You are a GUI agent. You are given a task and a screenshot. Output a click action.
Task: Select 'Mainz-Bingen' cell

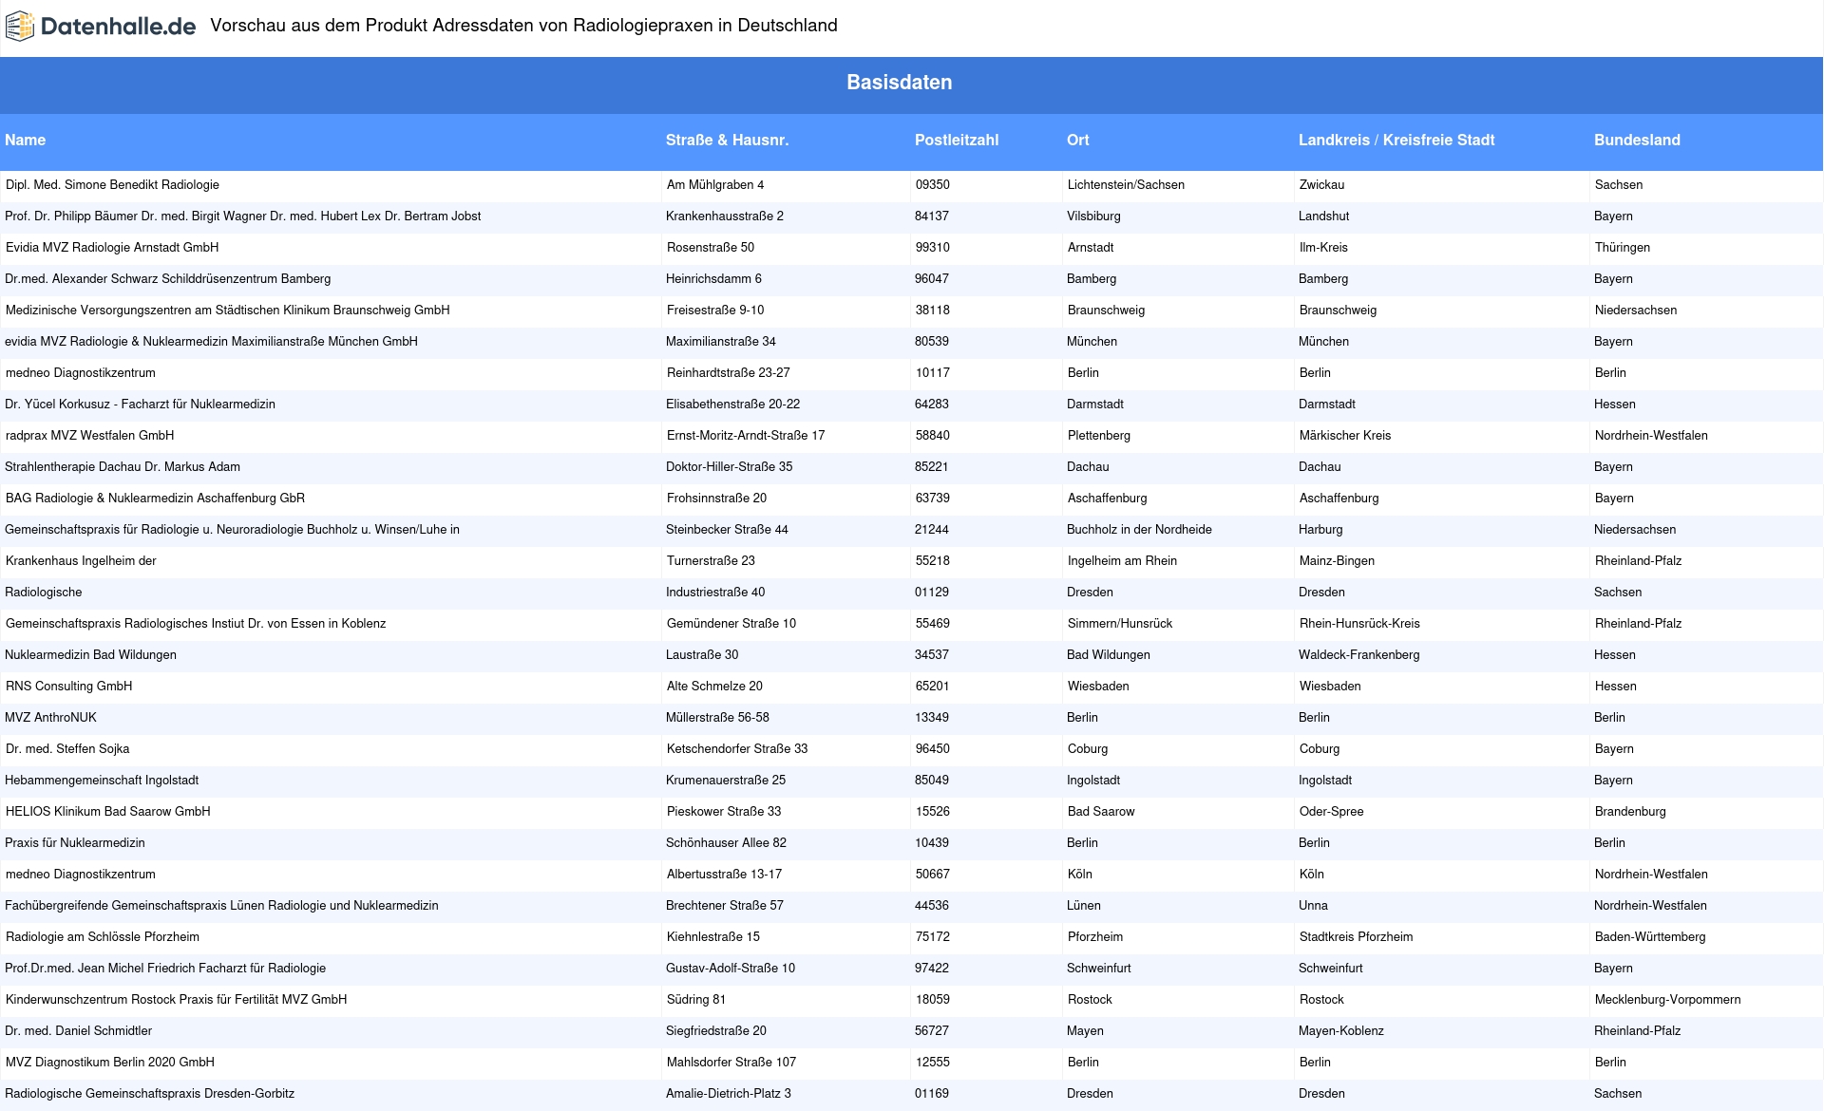click(x=1337, y=561)
